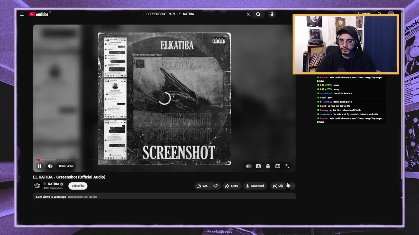Open EL KATIBA channel name link

(51, 184)
